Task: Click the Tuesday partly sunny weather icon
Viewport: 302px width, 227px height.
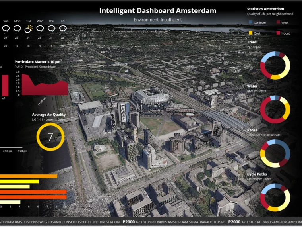Action: click(29, 29)
